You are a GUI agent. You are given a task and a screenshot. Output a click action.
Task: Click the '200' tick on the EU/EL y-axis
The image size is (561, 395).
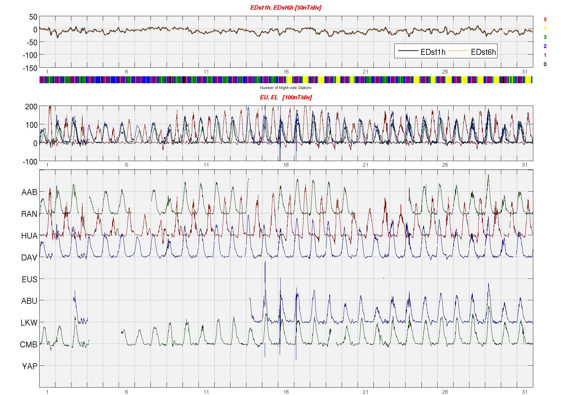point(31,107)
